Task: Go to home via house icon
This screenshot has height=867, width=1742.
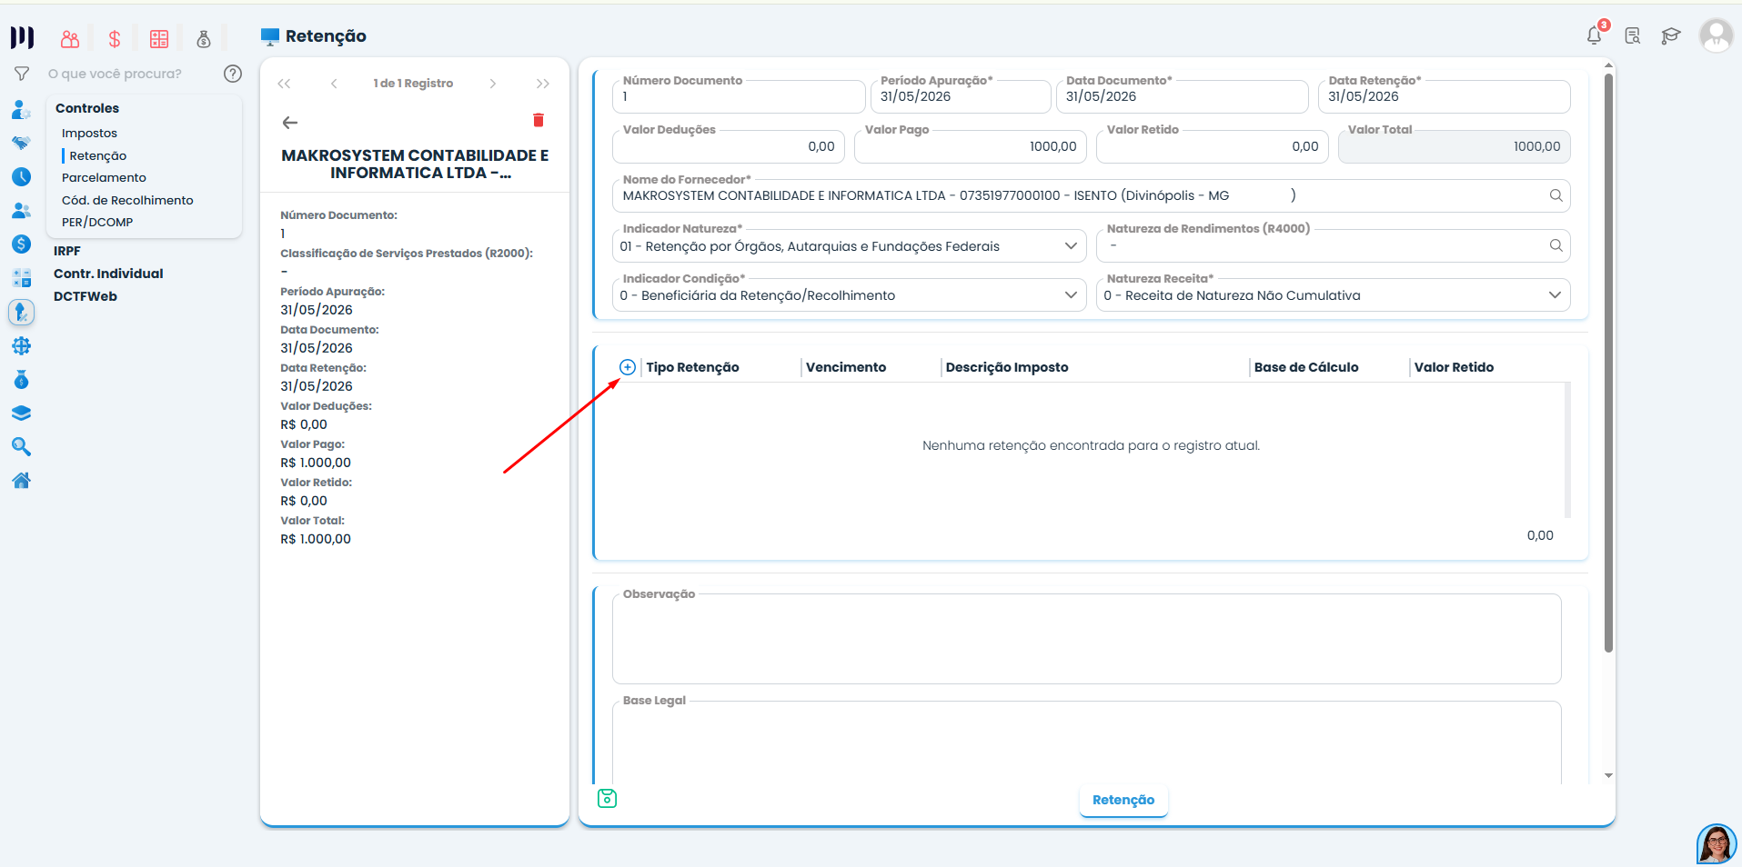Action: pos(22,481)
